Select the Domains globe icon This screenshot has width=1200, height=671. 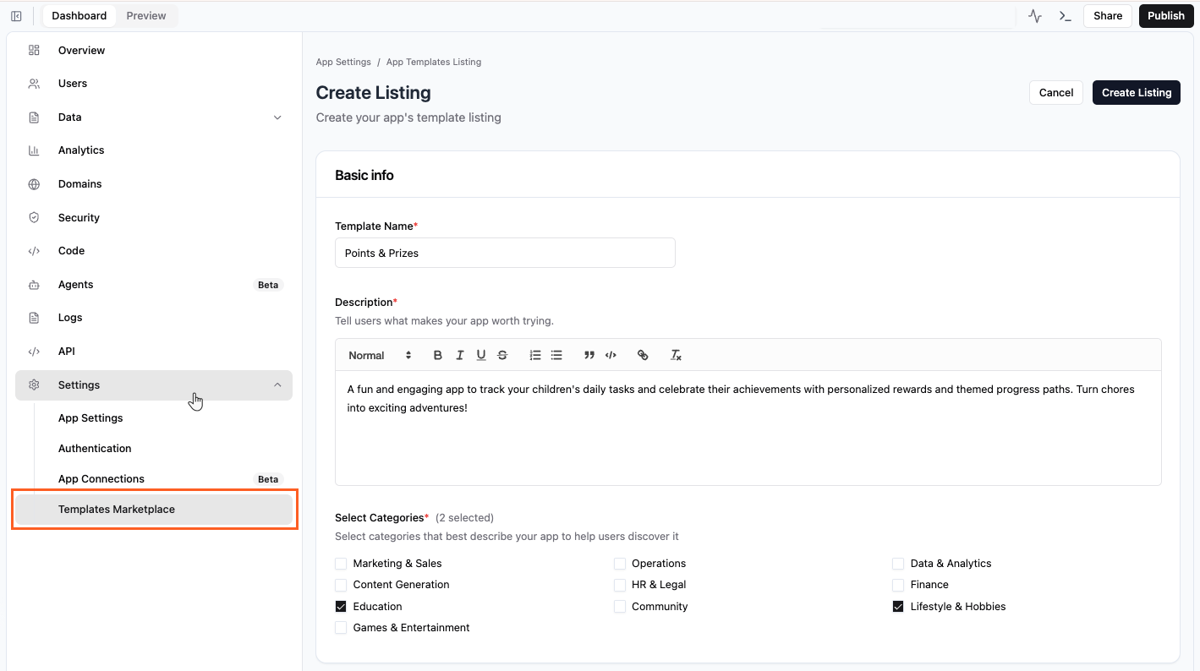click(x=34, y=183)
